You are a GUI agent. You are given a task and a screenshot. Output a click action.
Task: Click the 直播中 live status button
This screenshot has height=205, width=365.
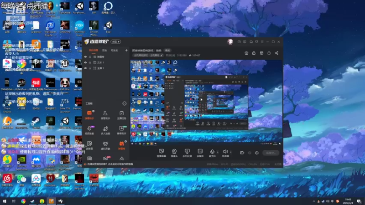tap(271, 153)
